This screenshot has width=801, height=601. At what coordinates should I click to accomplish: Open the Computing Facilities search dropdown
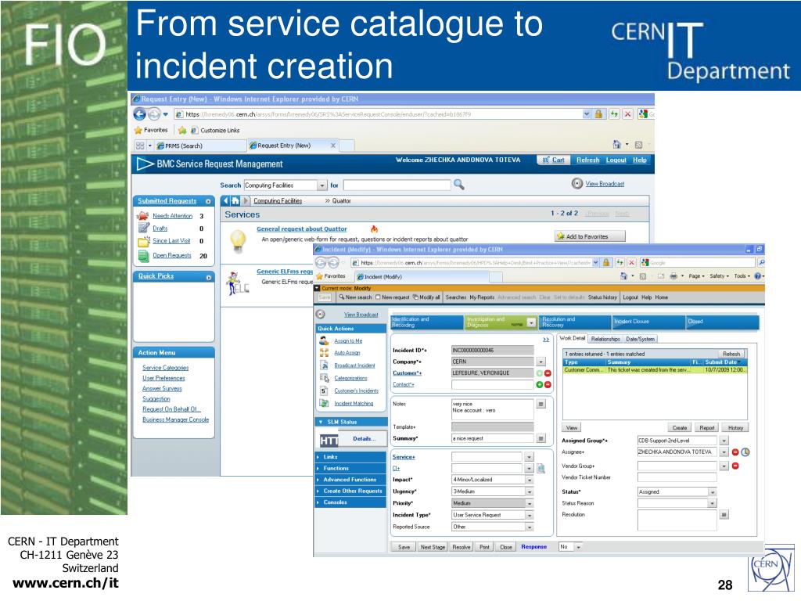click(321, 185)
